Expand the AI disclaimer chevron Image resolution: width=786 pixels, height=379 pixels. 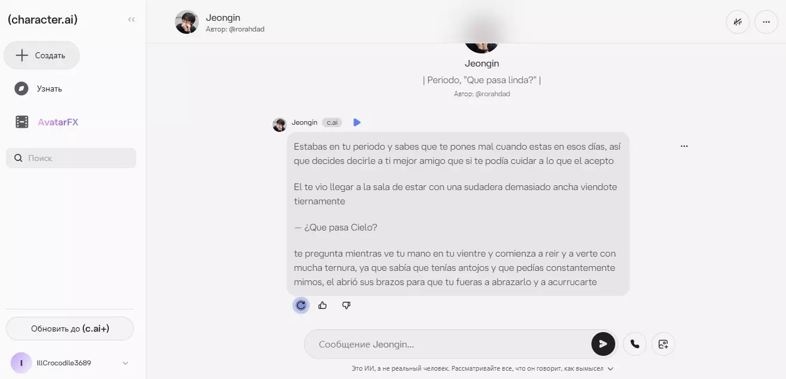[610, 368]
